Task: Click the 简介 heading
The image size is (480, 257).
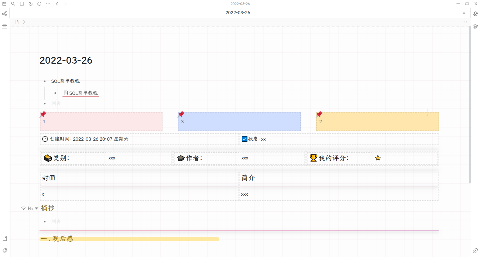Action: point(248,178)
